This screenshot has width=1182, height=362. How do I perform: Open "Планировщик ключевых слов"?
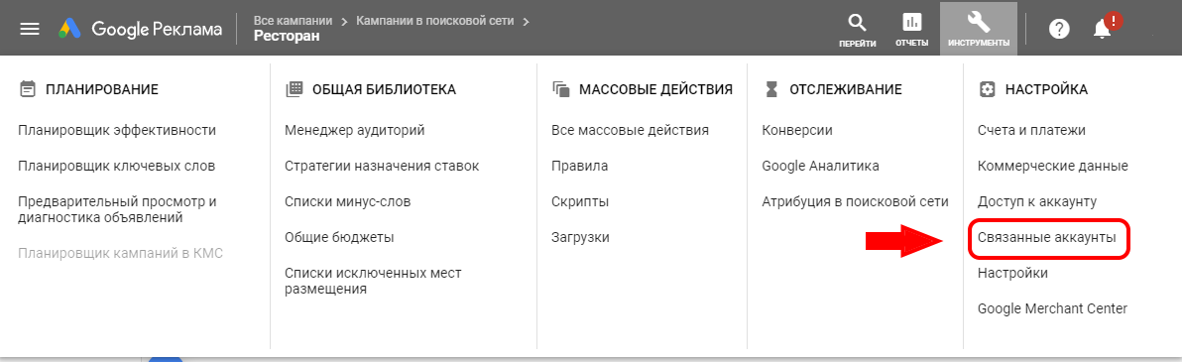pyautogui.click(x=116, y=166)
